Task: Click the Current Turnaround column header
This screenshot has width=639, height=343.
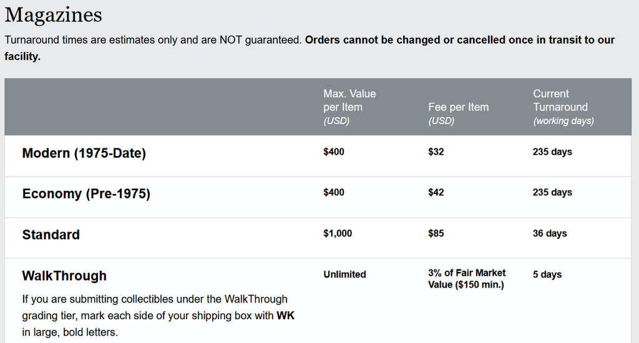Action: [x=563, y=107]
